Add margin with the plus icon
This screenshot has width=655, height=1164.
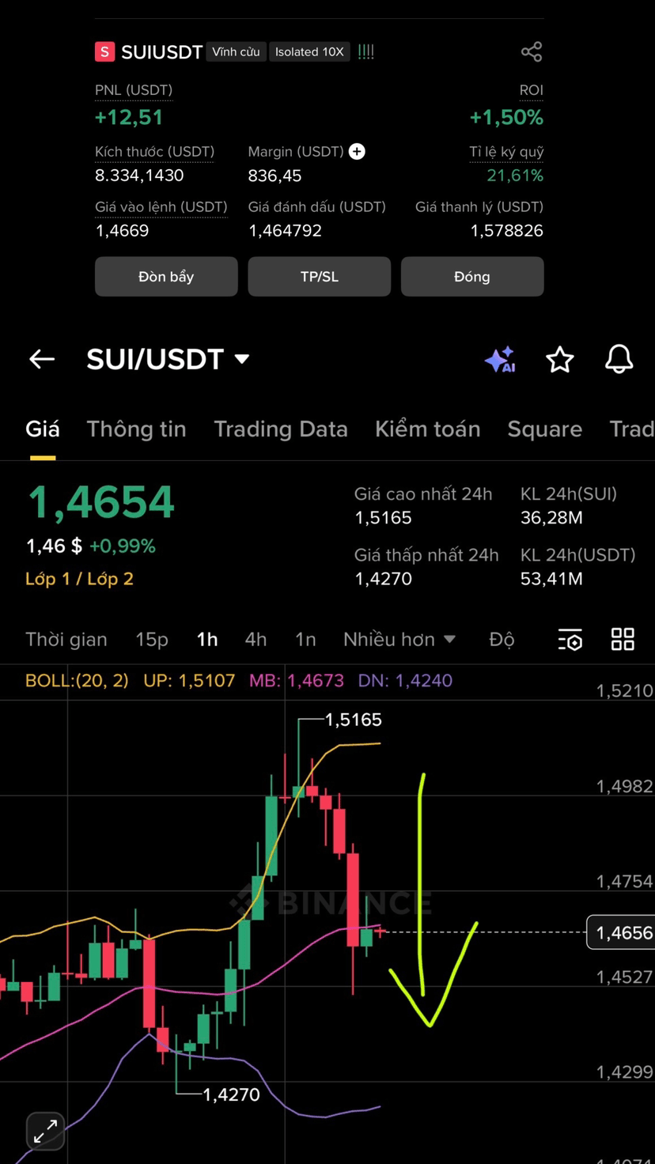coord(357,151)
